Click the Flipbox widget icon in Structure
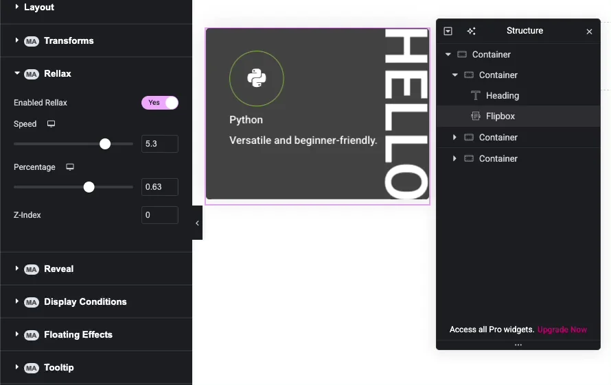The image size is (611, 385). 475,116
